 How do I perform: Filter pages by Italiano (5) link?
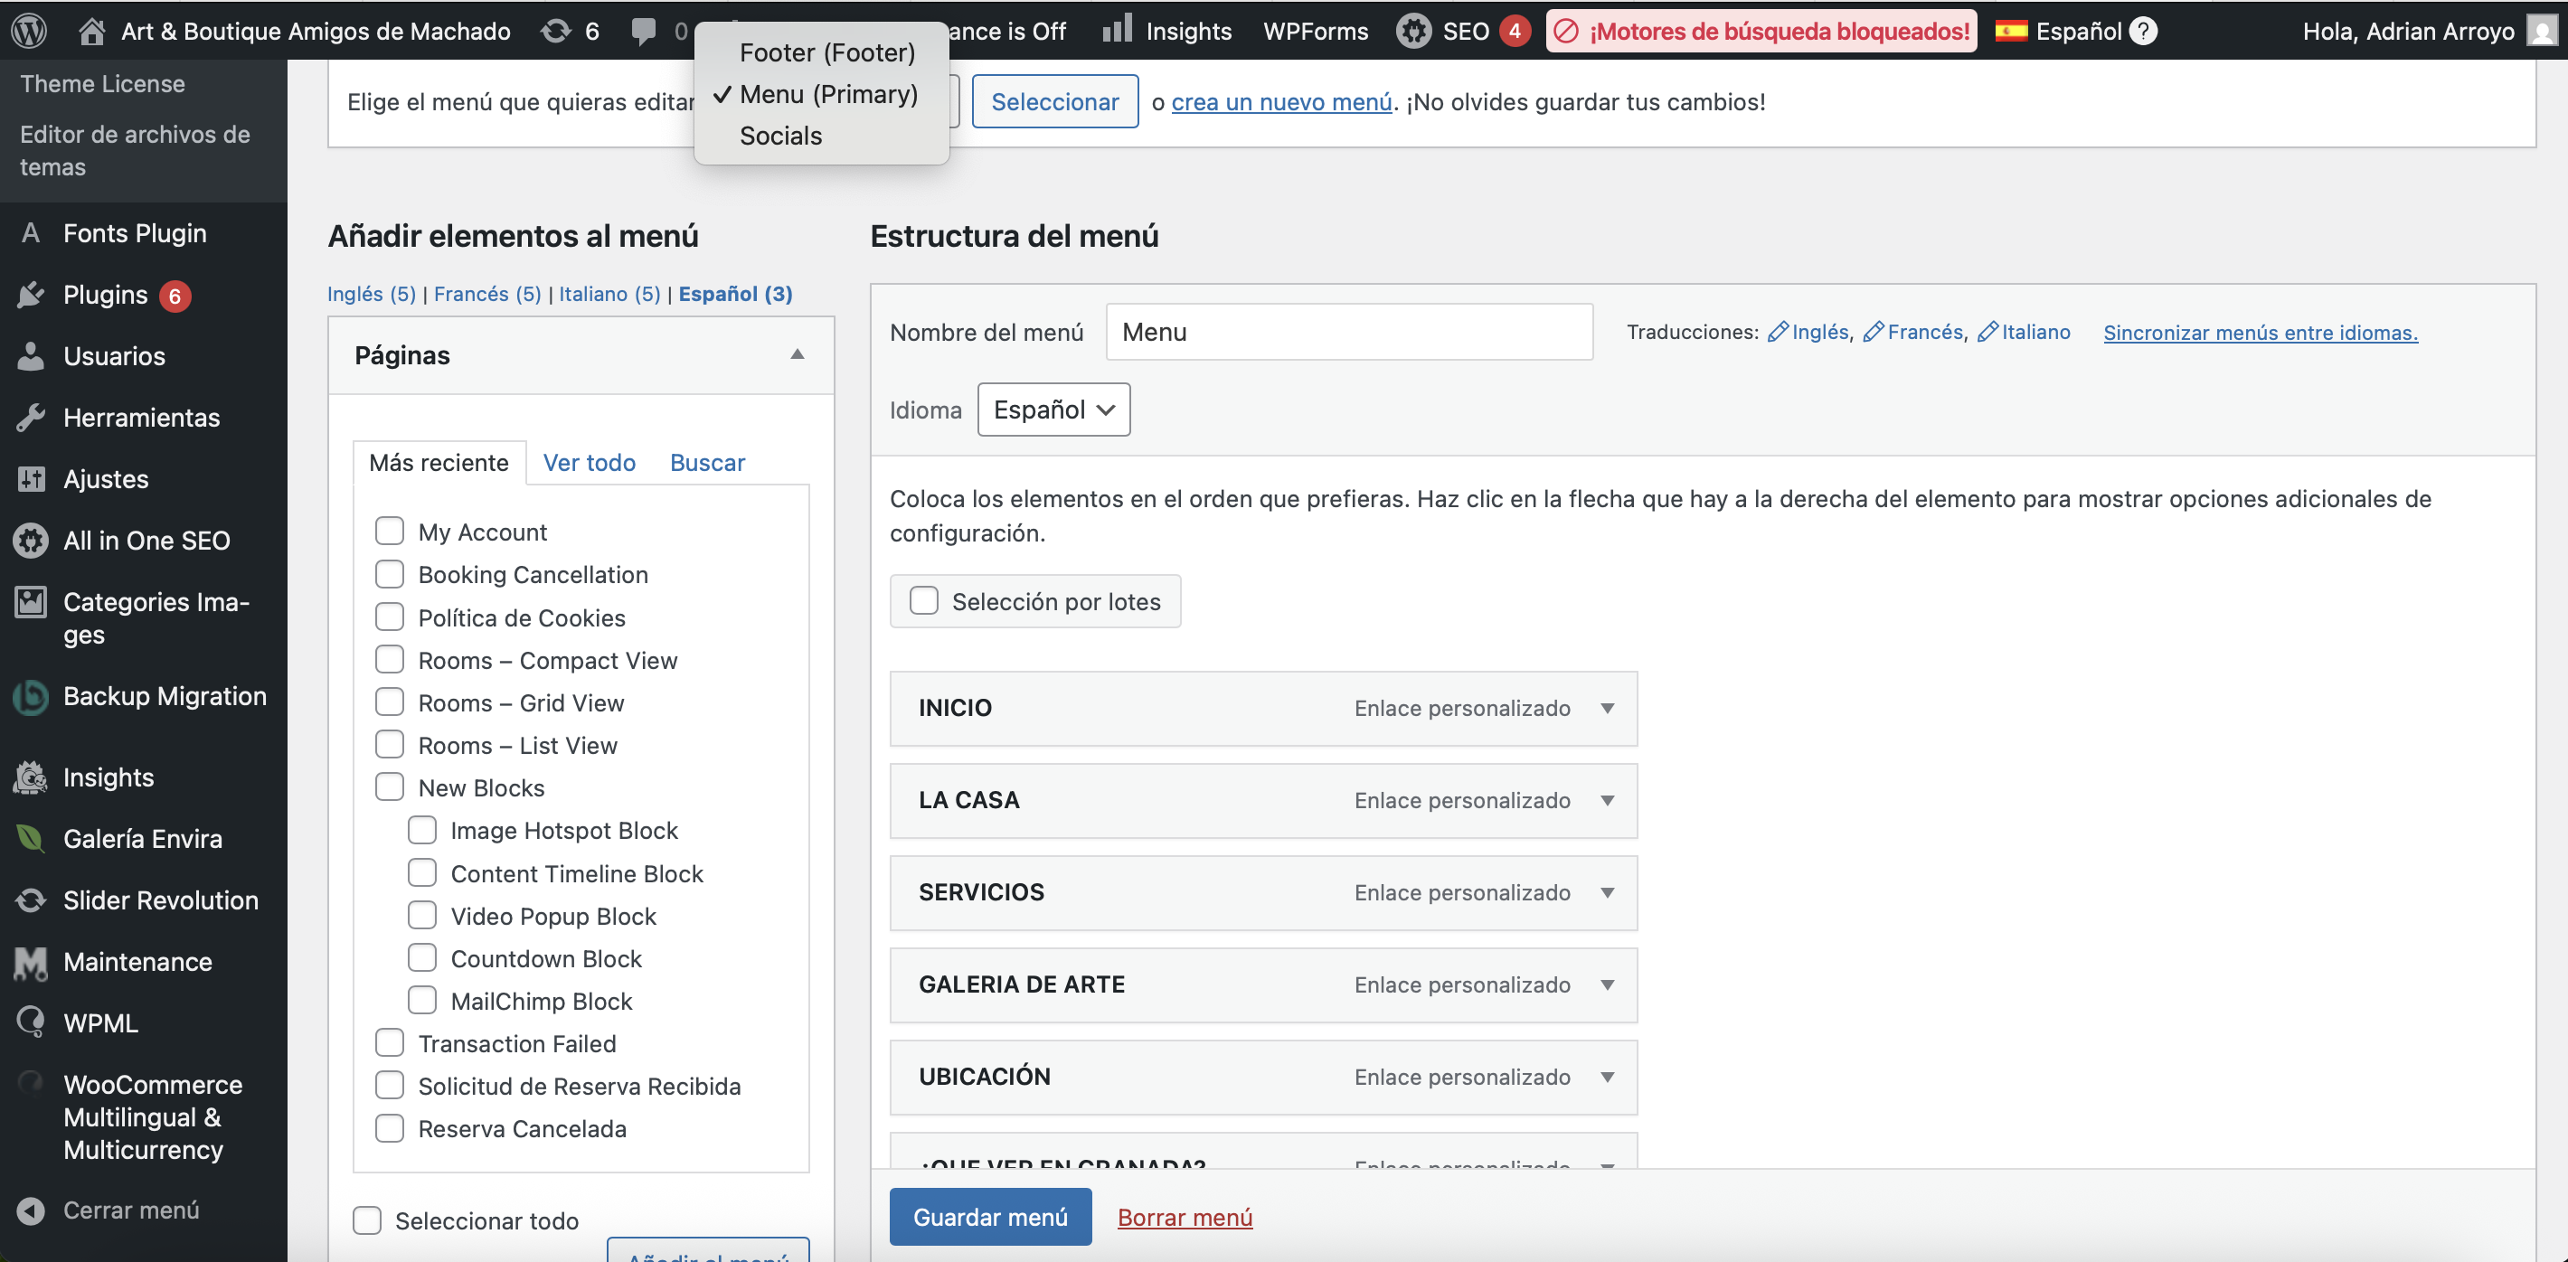(609, 294)
